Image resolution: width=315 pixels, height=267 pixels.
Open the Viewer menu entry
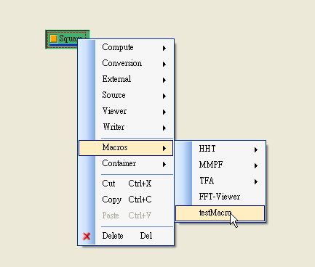point(126,111)
